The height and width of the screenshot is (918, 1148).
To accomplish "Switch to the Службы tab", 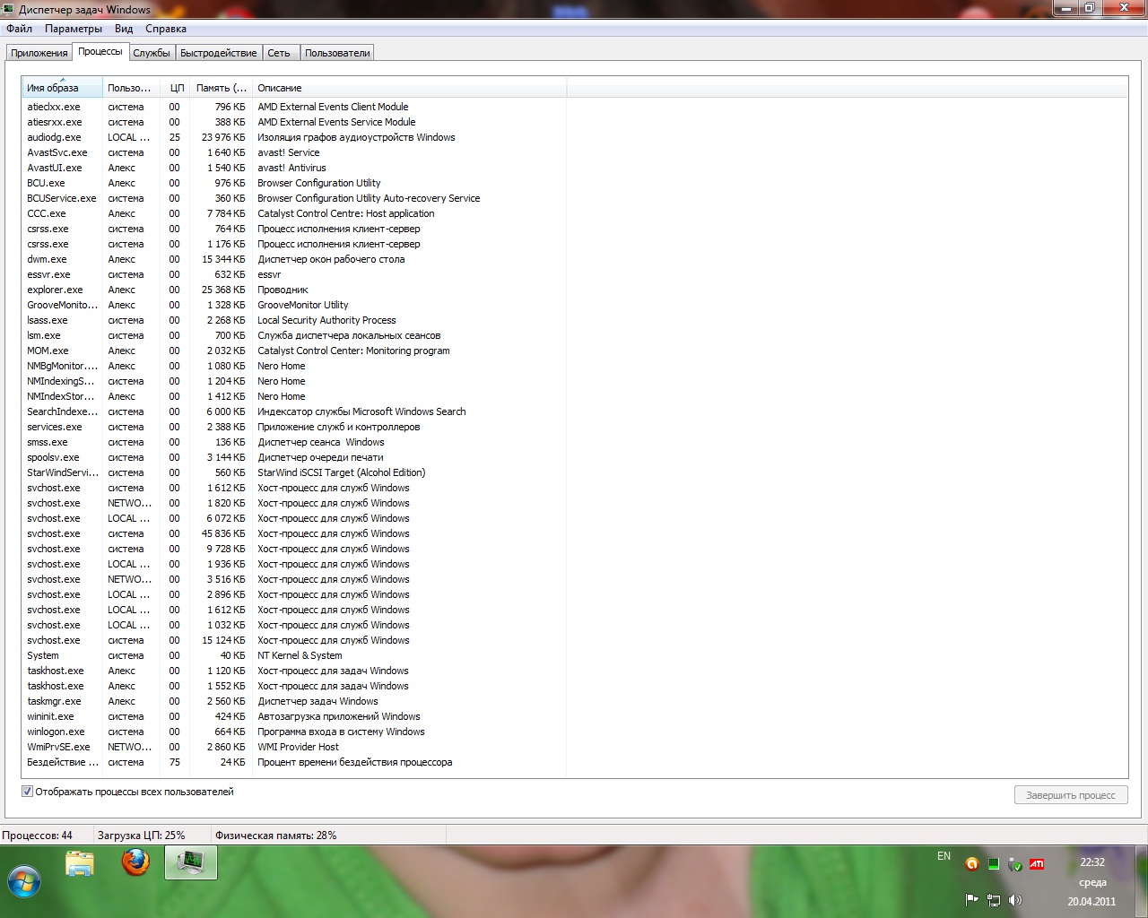I will 152,53.
